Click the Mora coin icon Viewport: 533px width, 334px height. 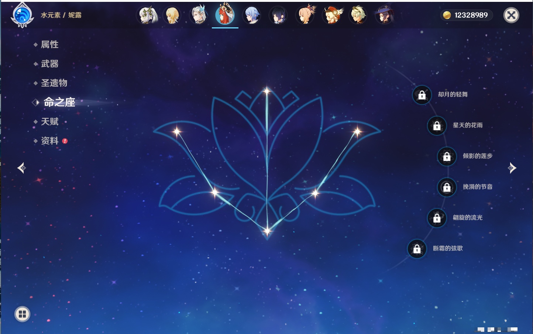[x=447, y=15]
